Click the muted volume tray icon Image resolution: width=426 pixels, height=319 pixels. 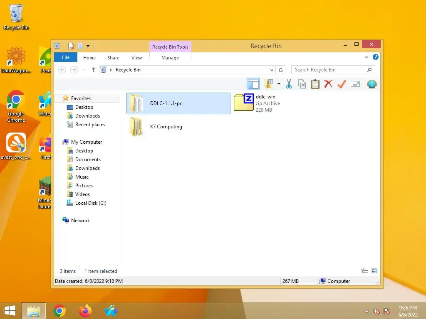click(376, 311)
